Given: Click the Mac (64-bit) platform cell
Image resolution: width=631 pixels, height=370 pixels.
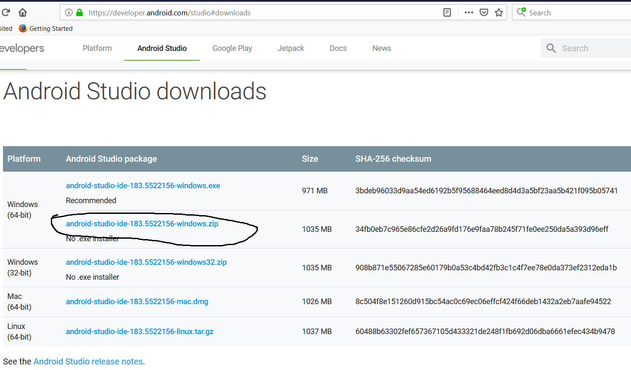Looking at the screenshot, I should click(x=19, y=302).
